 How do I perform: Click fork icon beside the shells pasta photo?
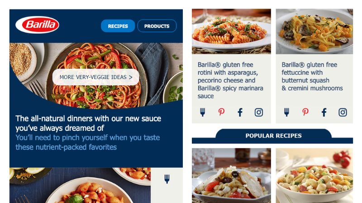167,179
